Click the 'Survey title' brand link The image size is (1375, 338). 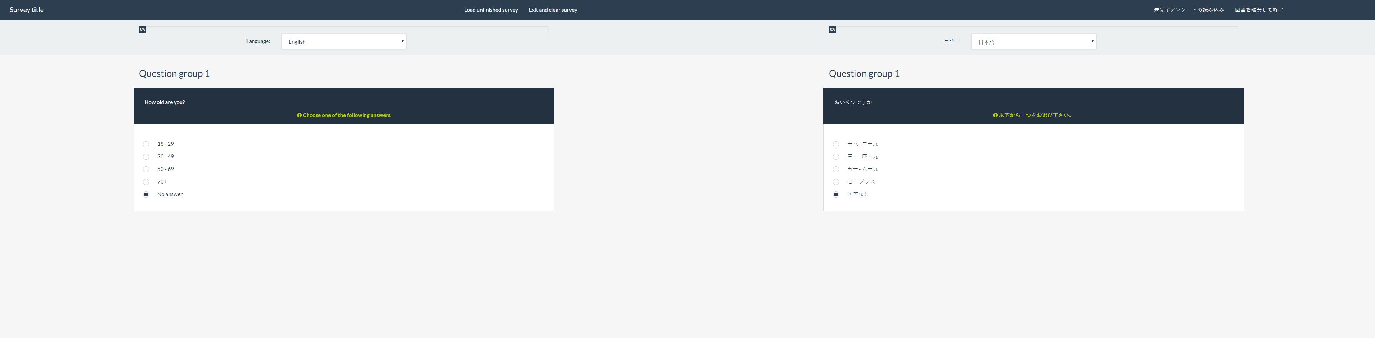pos(27,10)
